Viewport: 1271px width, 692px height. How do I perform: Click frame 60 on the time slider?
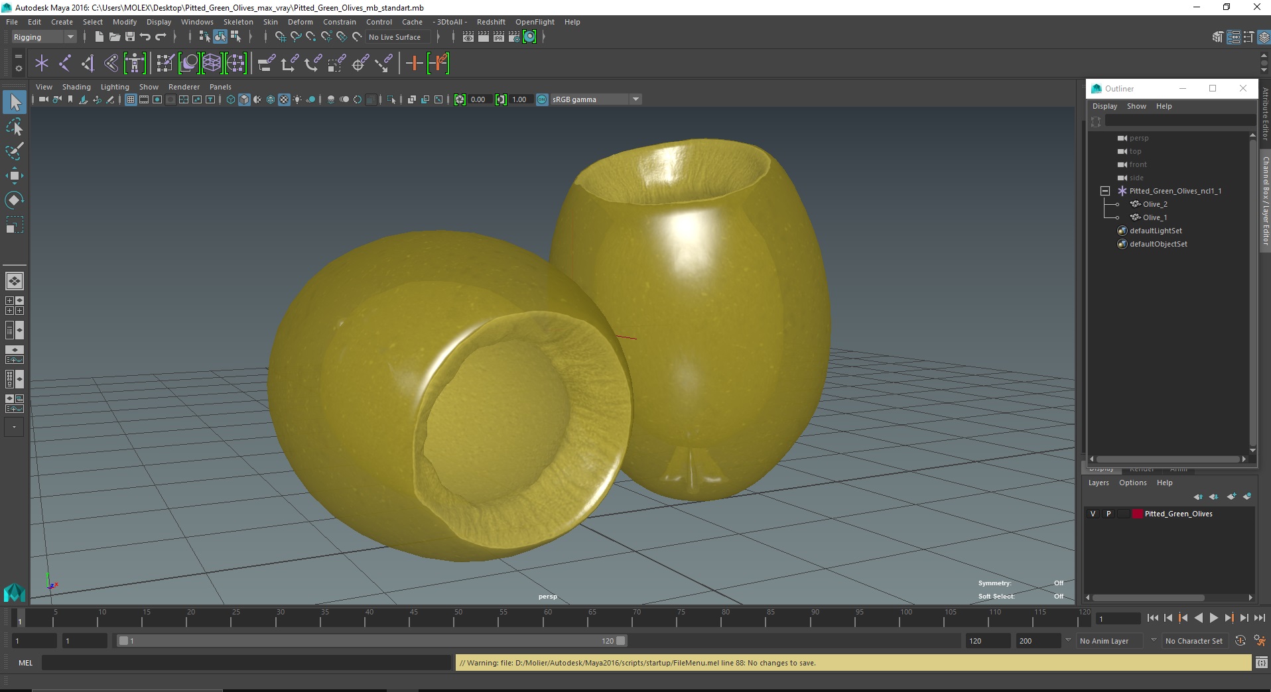click(543, 618)
